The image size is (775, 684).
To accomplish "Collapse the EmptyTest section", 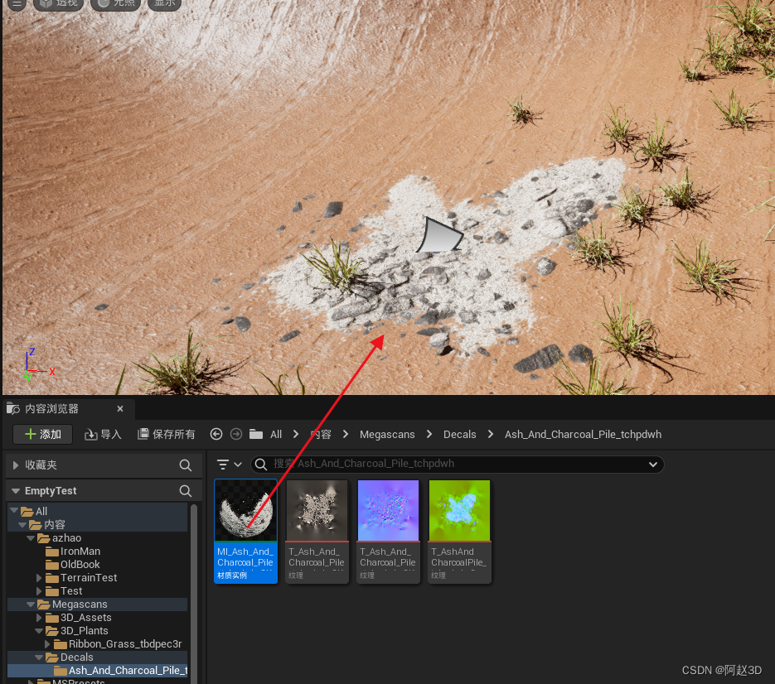I will 16,491.
